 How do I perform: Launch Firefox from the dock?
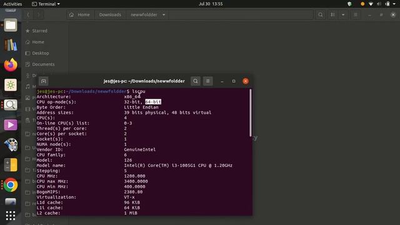point(11,65)
